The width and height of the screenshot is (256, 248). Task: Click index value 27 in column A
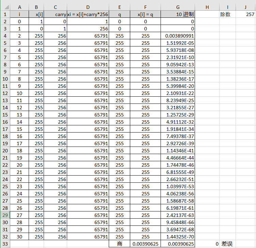[x=19, y=215]
